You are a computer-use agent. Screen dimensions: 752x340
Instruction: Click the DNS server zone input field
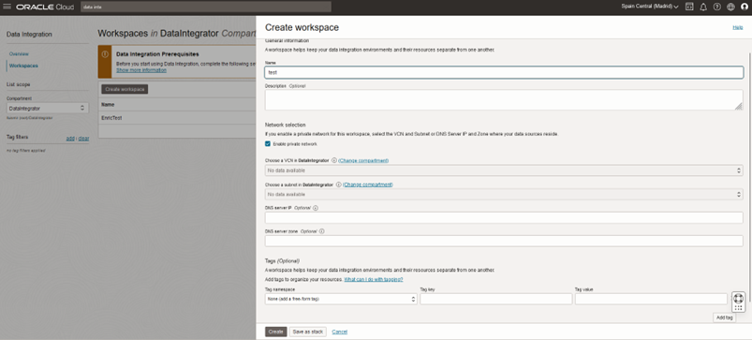[504, 241]
